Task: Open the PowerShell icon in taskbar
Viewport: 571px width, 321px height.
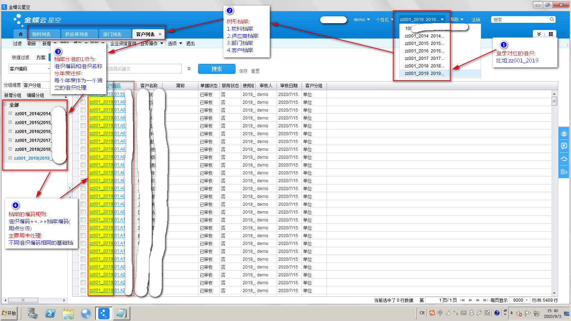Action: click(50, 314)
